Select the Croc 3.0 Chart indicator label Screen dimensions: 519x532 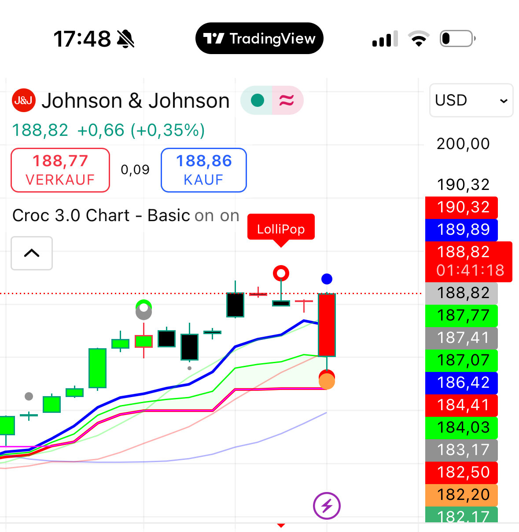[x=101, y=216]
